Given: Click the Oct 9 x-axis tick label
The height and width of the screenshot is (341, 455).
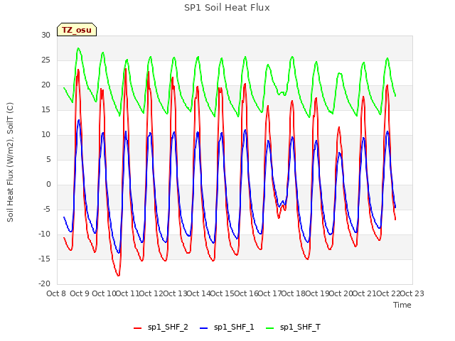Looking at the screenshot, I should click(x=80, y=293).
